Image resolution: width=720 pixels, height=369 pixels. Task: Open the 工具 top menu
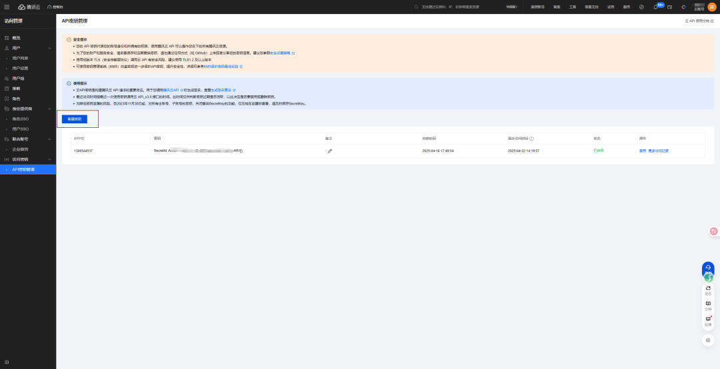tap(572, 7)
